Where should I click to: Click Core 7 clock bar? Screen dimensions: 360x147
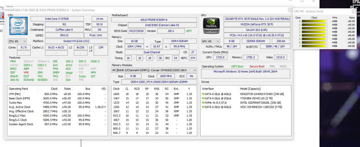point(314,46)
